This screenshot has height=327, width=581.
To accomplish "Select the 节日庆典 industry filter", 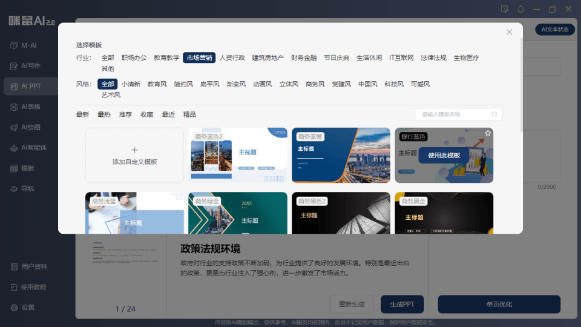I will (336, 58).
